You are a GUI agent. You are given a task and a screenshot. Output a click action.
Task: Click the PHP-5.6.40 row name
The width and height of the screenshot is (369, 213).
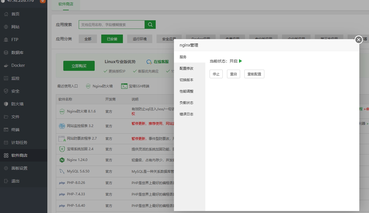(76, 206)
